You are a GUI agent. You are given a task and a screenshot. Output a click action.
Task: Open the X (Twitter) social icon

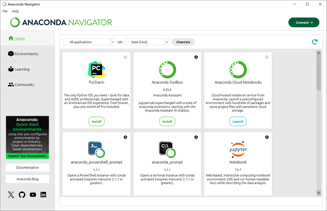click(11, 195)
